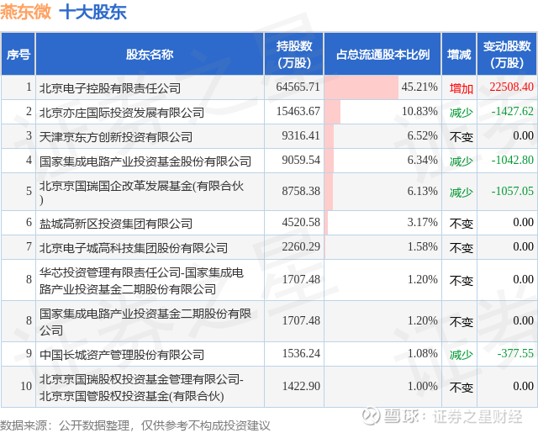This screenshot has width=538, height=433.
Task: Click change value 22508.40
Action: 511,87
